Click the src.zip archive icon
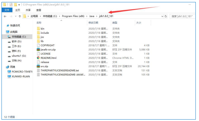 [38, 66]
